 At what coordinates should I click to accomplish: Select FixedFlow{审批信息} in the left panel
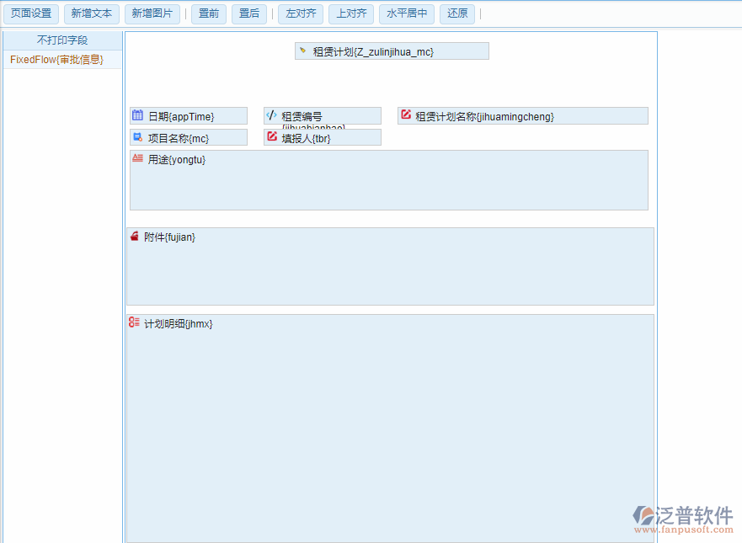pyautogui.click(x=59, y=60)
